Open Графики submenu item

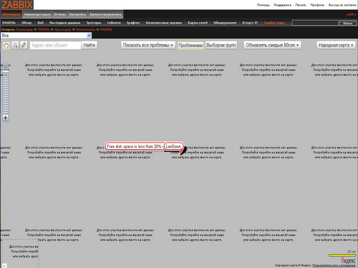[x=133, y=23]
